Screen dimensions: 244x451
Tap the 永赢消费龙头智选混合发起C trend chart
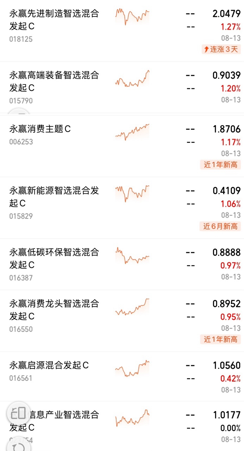click(132, 307)
